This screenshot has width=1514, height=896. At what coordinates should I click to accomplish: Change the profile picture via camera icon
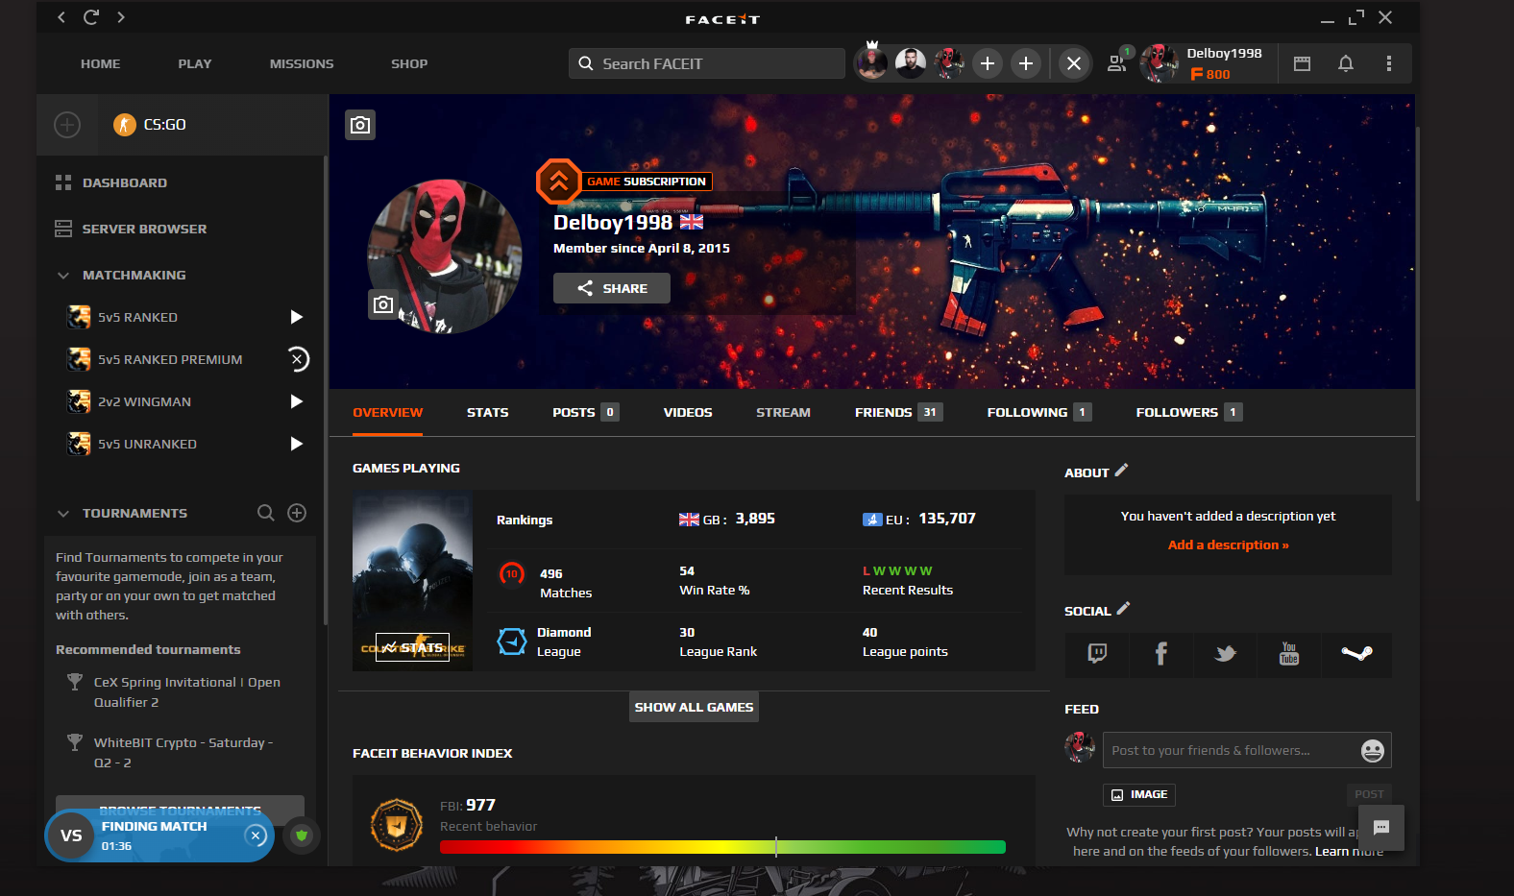(383, 304)
